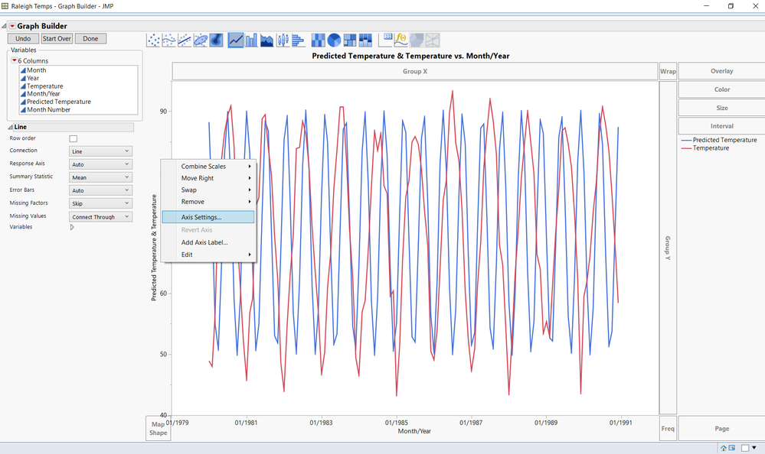765x454 pixels.
Task: Click the red Temperature legend entry
Action: (705, 148)
